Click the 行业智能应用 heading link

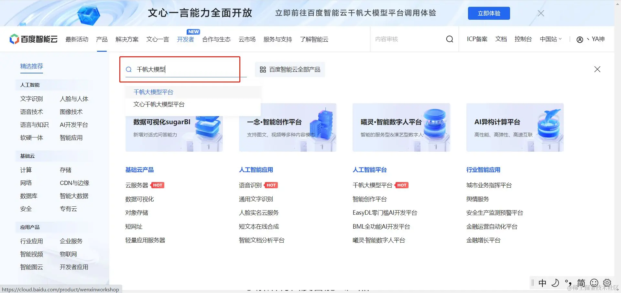tap(483, 170)
